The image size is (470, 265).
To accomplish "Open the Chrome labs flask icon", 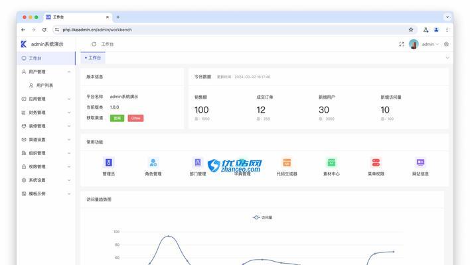I will click(x=426, y=30).
